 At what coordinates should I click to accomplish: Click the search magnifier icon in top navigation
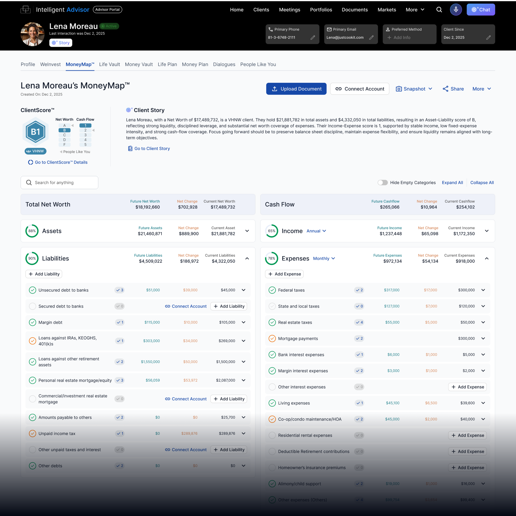(x=439, y=10)
